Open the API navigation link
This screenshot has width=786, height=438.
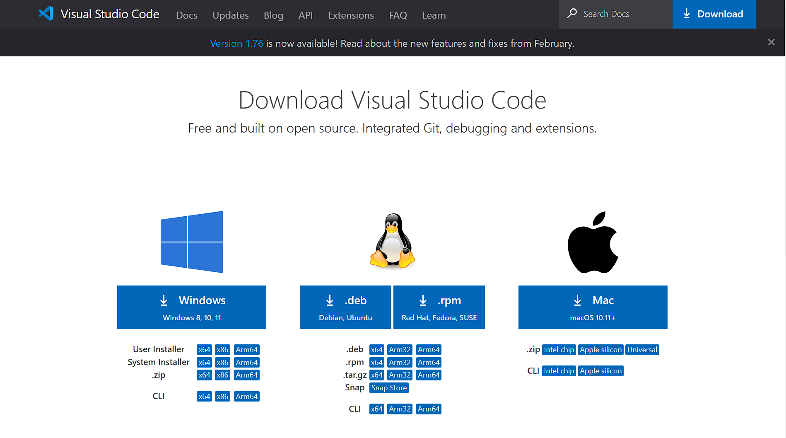pyautogui.click(x=306, y=15)
